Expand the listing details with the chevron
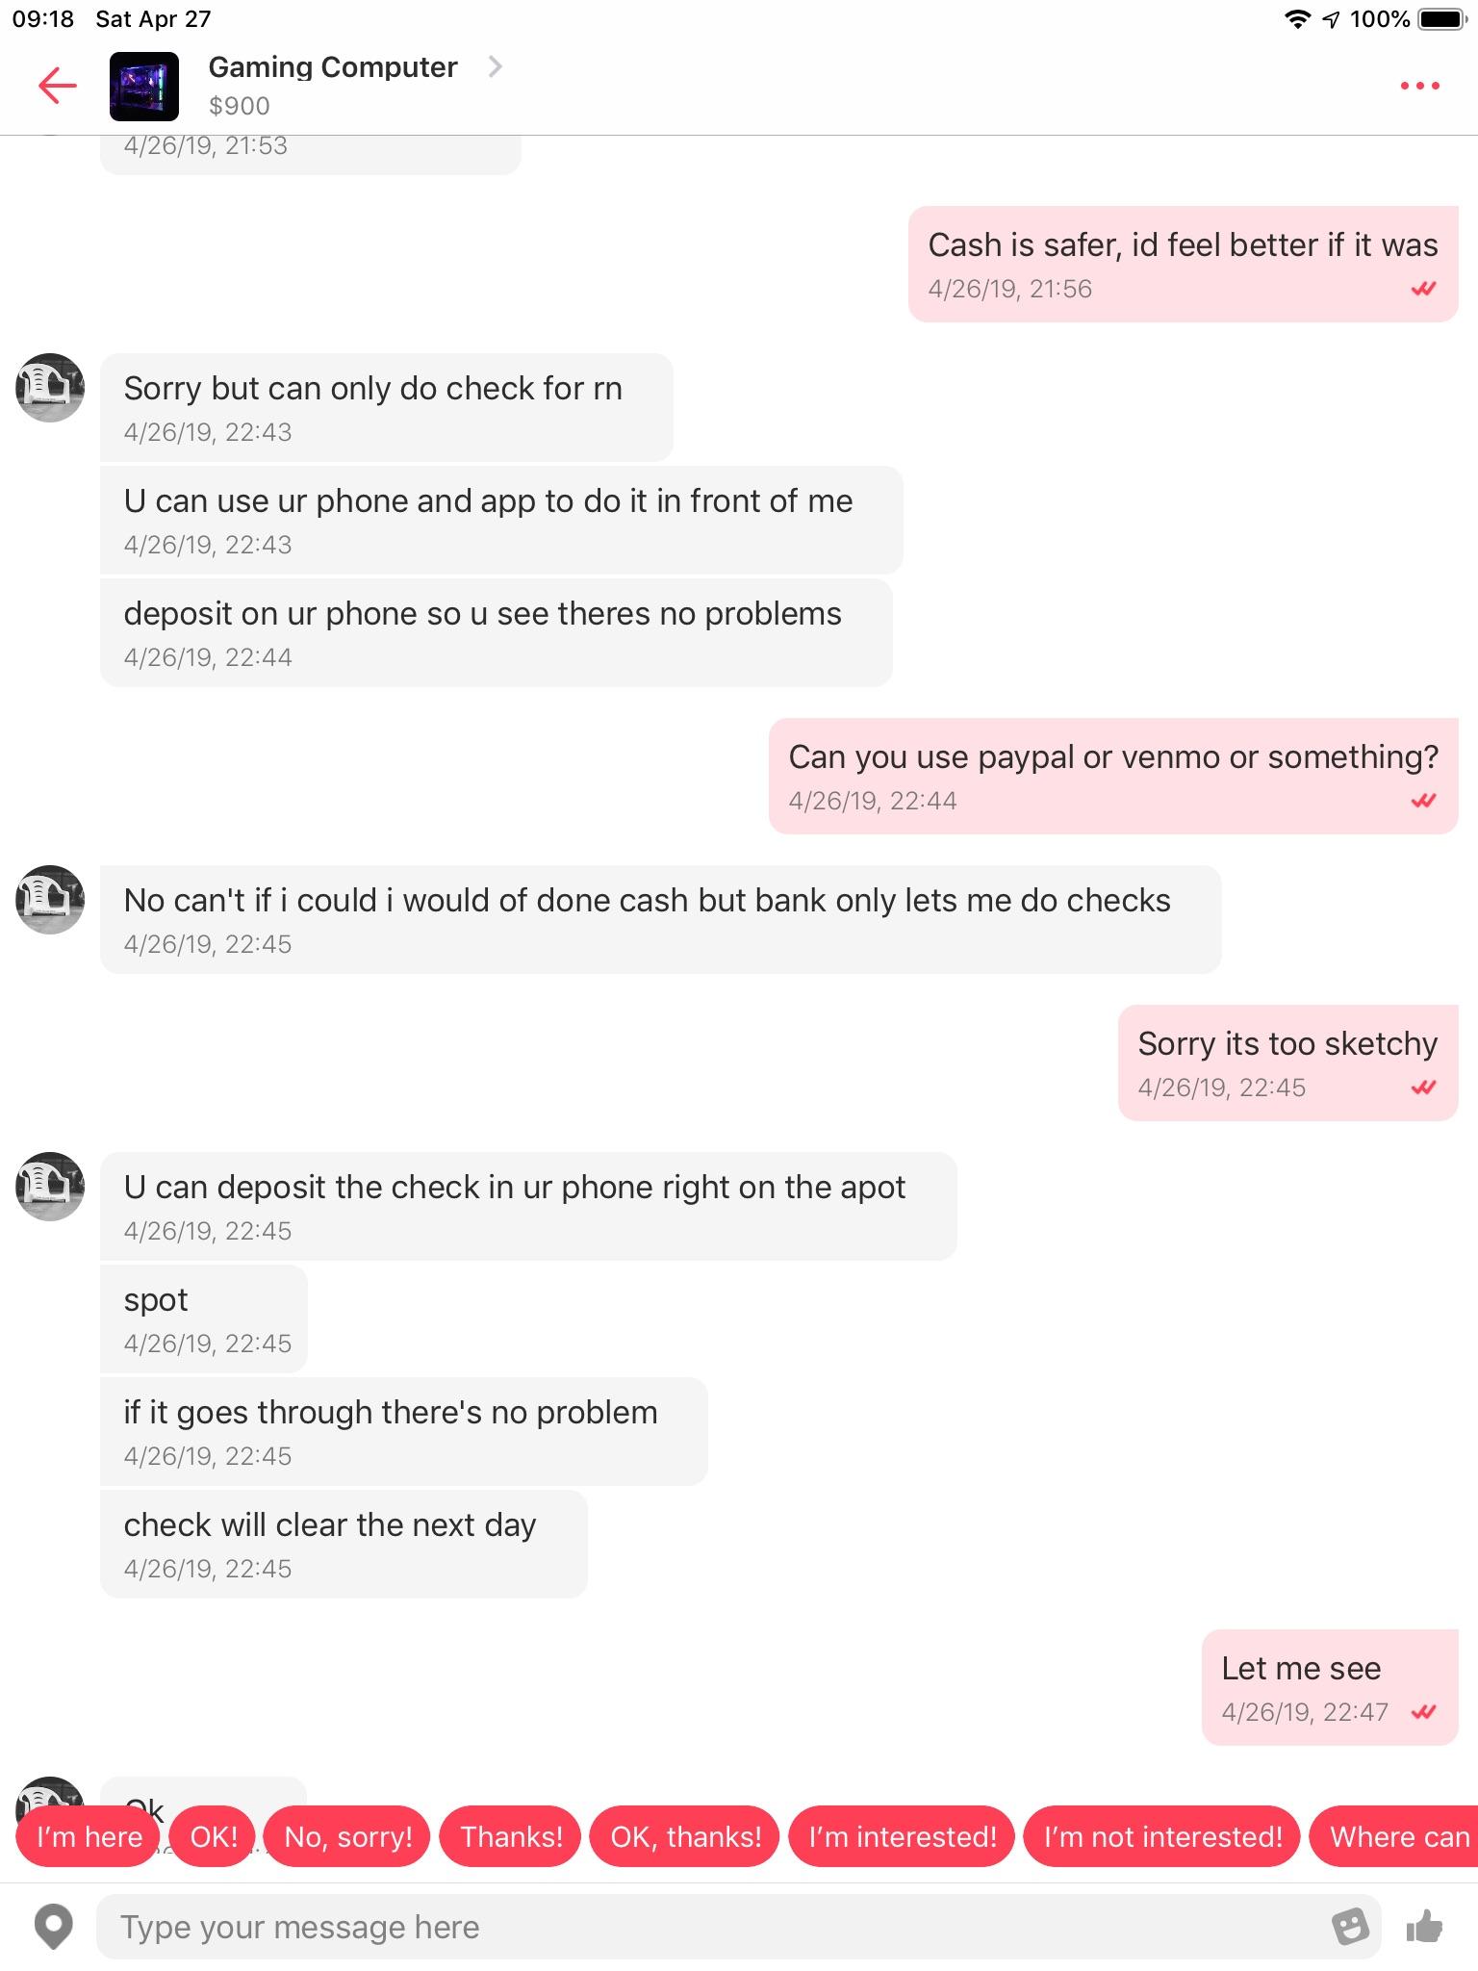The width and height of the screenshot is (1478, 1971). (x=495, y=67)
